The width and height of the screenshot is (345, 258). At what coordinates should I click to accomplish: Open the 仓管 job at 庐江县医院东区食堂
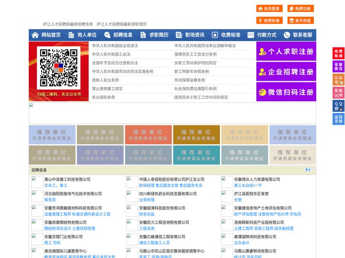[238, 200]
